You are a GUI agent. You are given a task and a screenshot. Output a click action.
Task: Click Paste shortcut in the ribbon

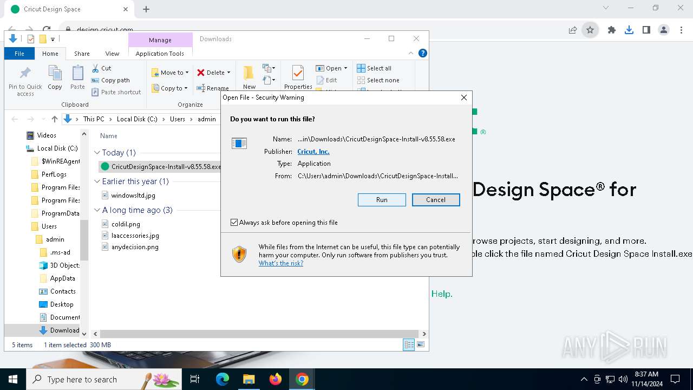click(x=116, y=92)
